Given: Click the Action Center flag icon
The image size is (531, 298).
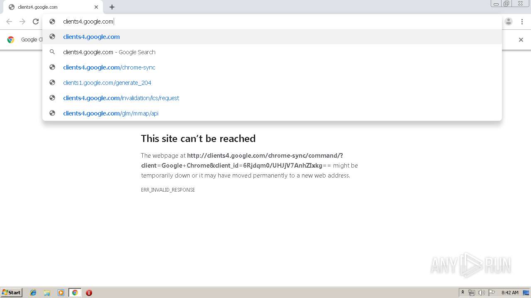Looking at the screenshot, I should click(x=492, y=293).
